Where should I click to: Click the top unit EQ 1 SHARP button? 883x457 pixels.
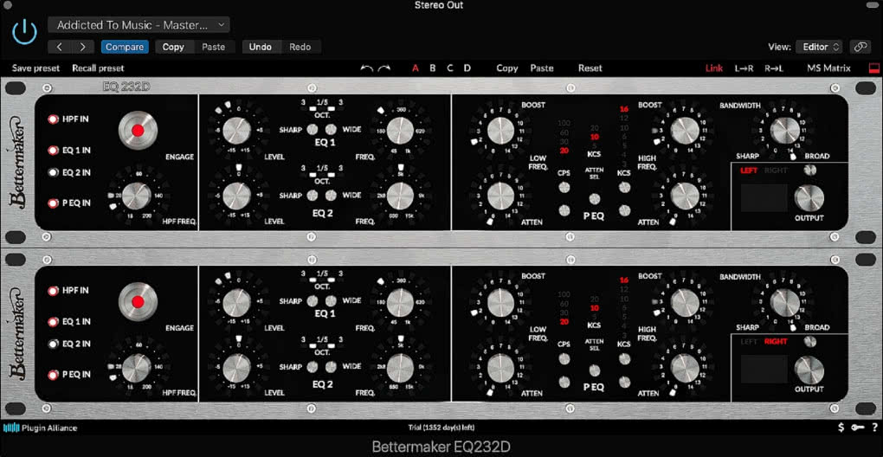[x=312, y=130]
